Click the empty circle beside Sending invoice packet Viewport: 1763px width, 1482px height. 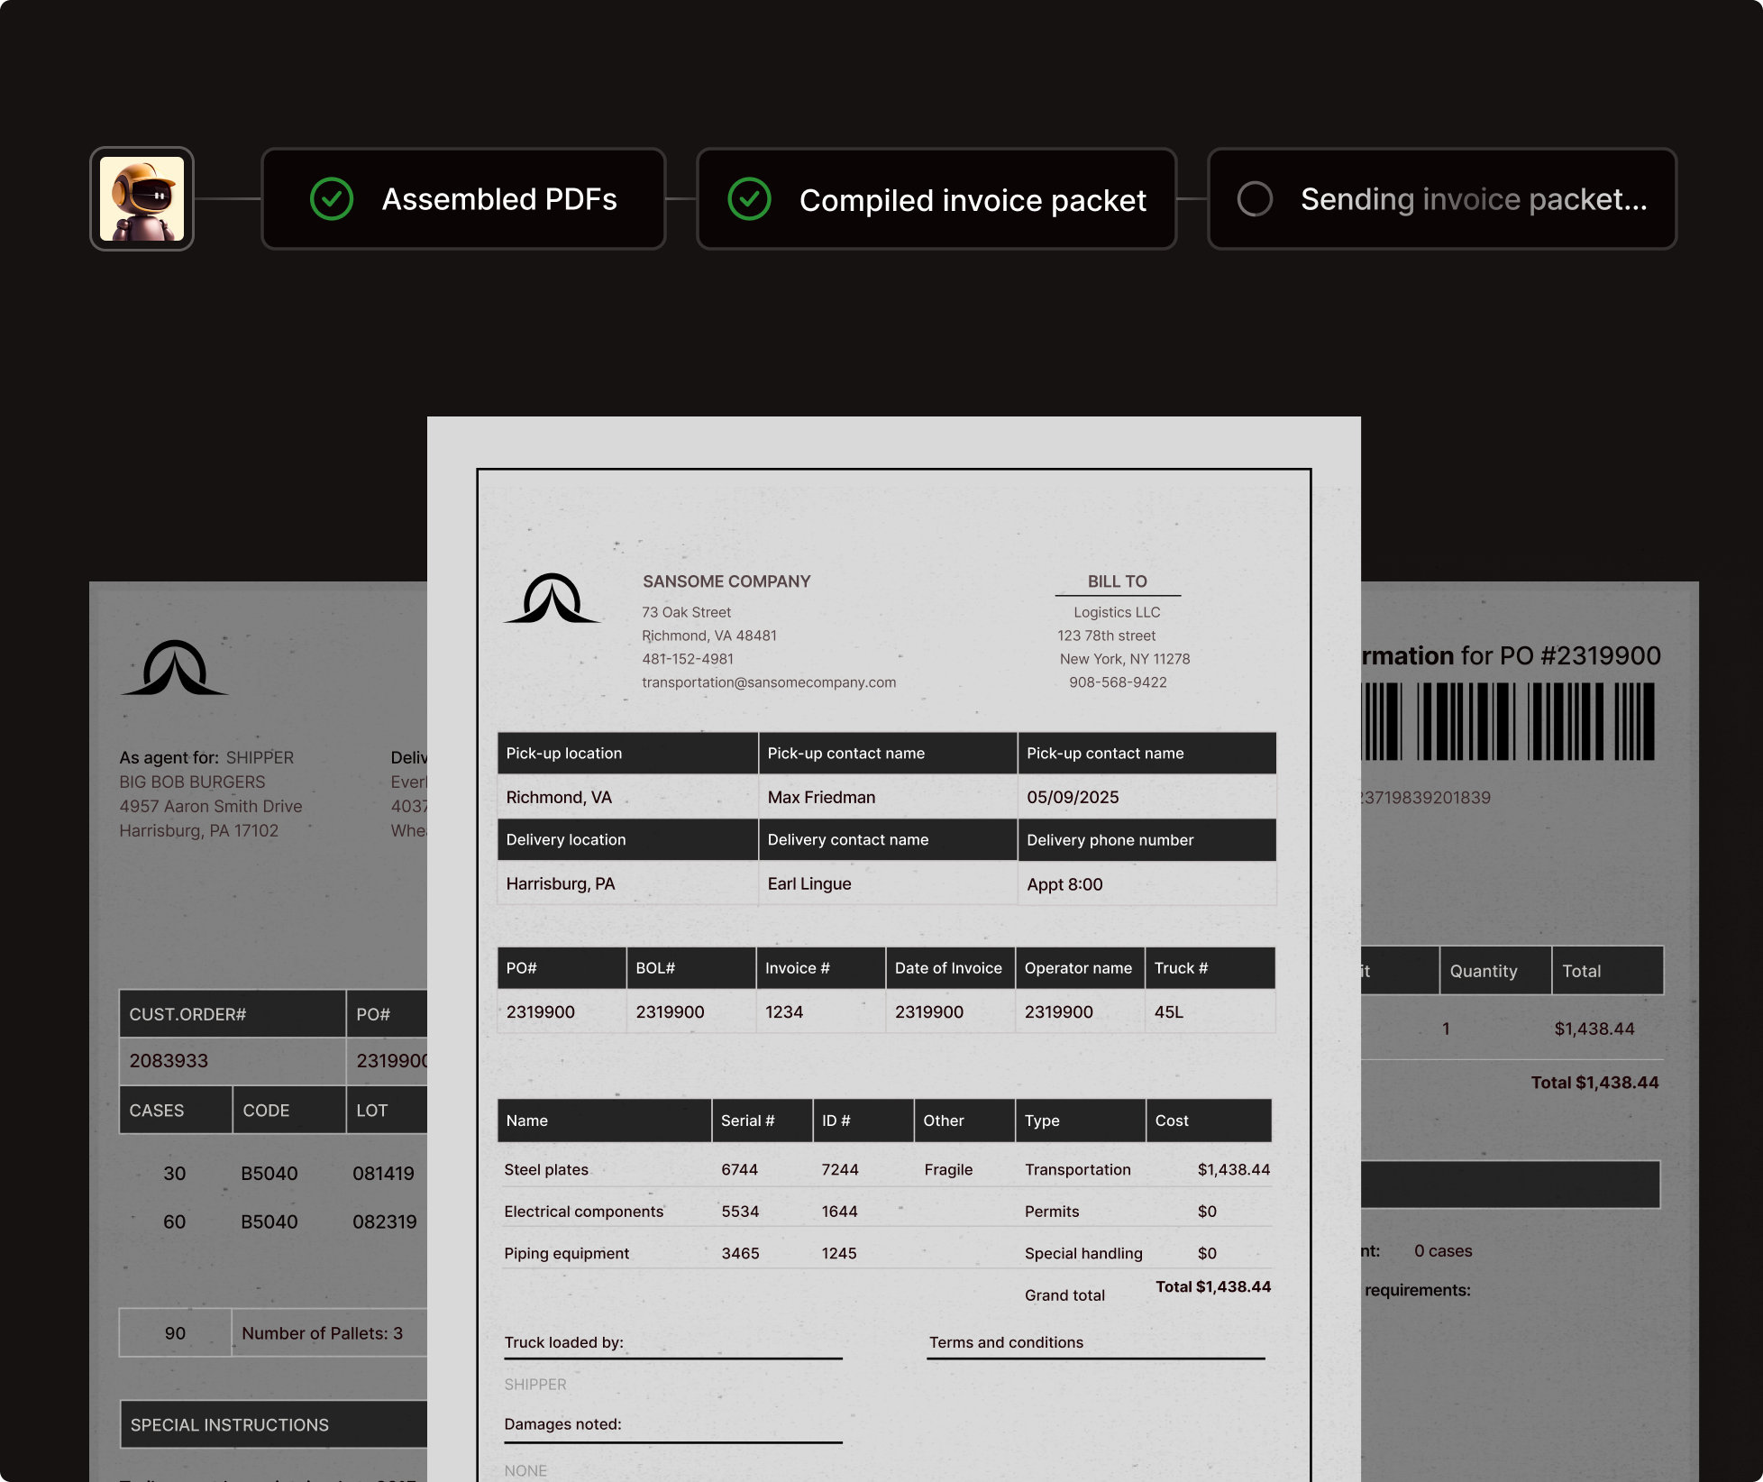[x=1255, y=199]
